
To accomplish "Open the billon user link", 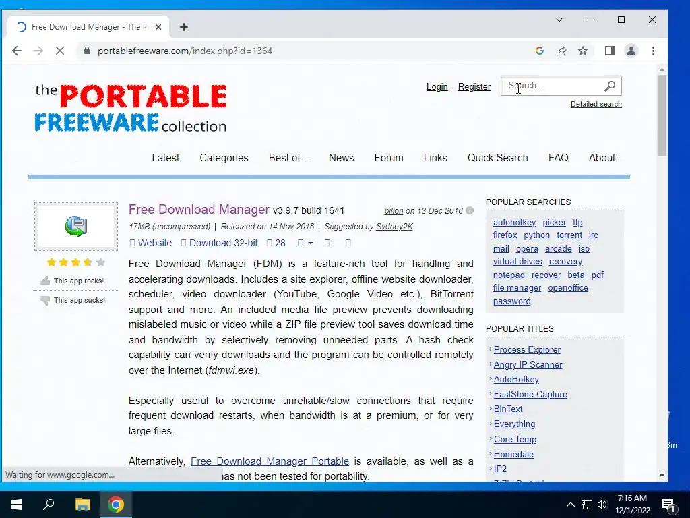I will point(394,211).
